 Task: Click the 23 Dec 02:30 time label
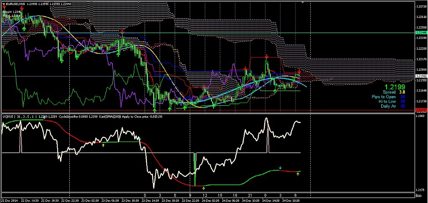[x=90, y=200]
